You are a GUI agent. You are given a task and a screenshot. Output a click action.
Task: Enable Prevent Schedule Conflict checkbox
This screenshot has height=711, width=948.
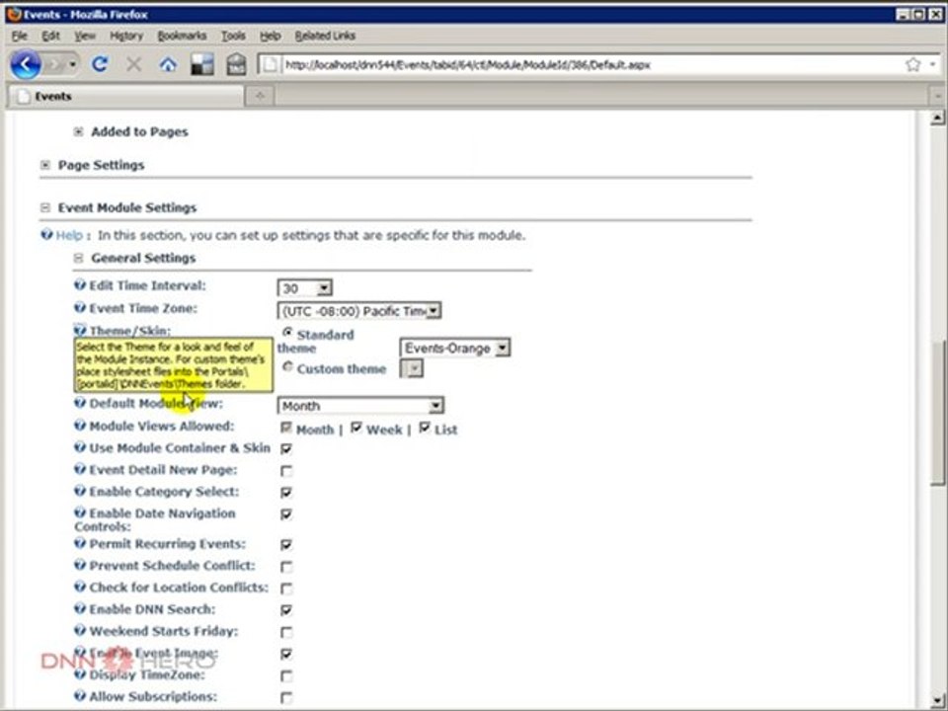[x=286, y=567]
